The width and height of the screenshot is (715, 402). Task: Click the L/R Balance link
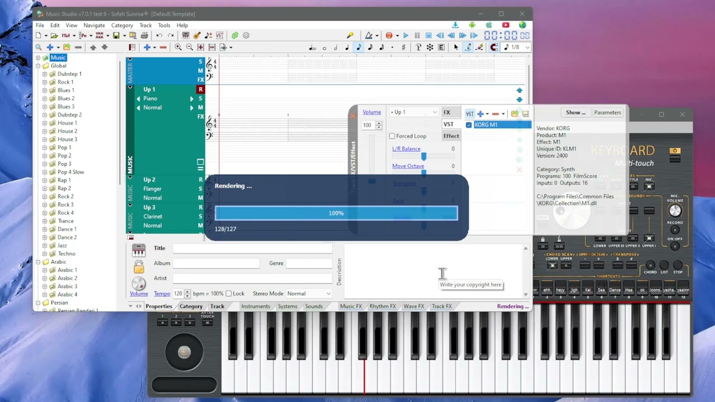pyautogui.click(x=406, y=149)
